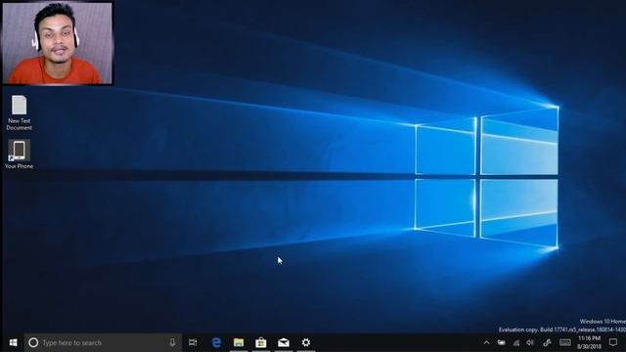The width and height of the screenshot is (626, 352).
Task: Launch Microsoft Edge from the taskbar
Action: point(216,342)
